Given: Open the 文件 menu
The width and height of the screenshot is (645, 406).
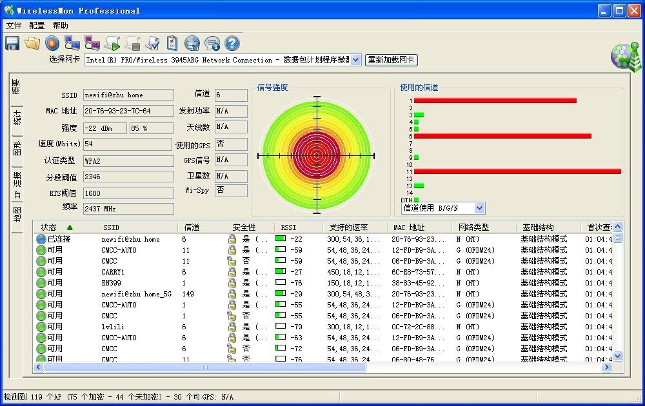Looking at the screenshot, I should tap(14, 26).
